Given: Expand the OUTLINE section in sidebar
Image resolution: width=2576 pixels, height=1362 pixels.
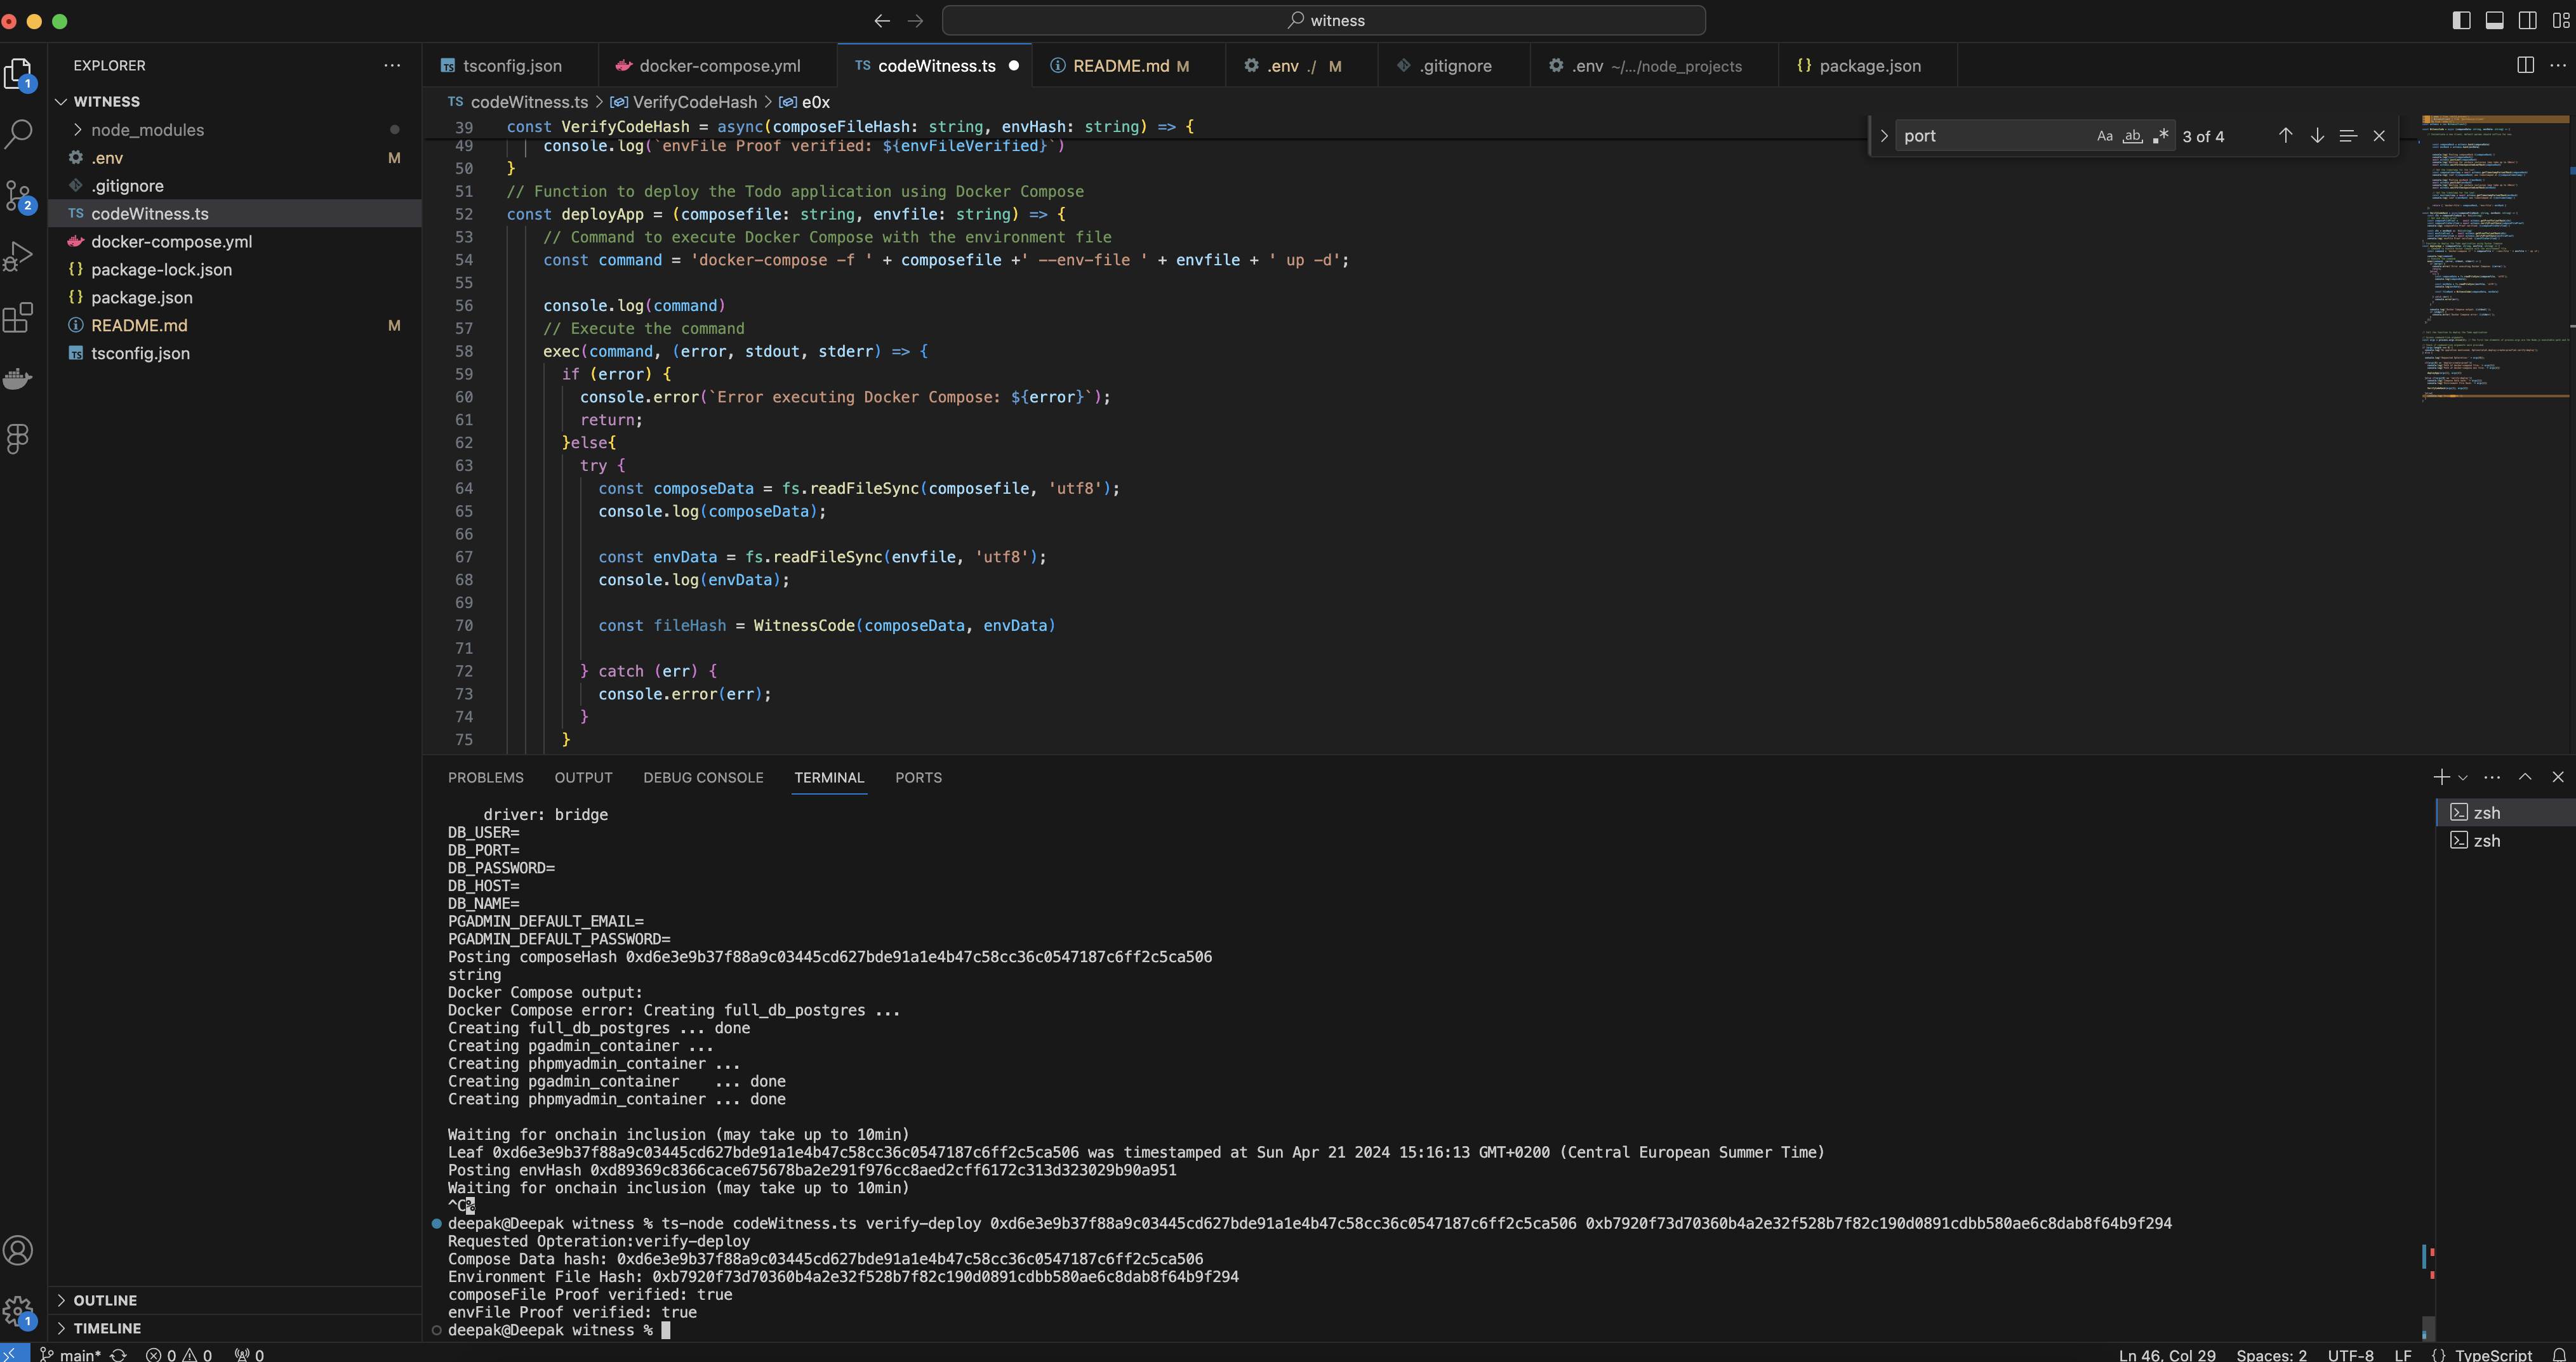Looking at the screenshot, I should point(62,1299).
